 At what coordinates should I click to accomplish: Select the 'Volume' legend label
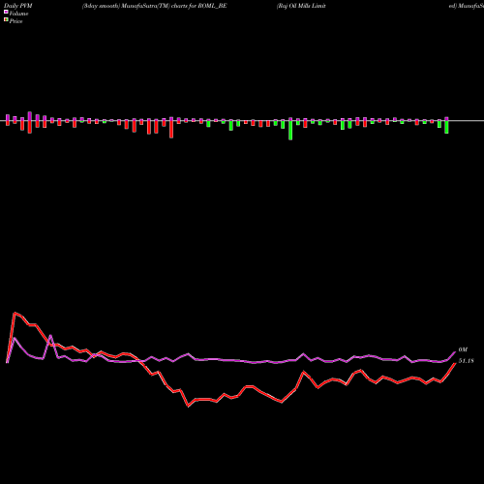18,14
